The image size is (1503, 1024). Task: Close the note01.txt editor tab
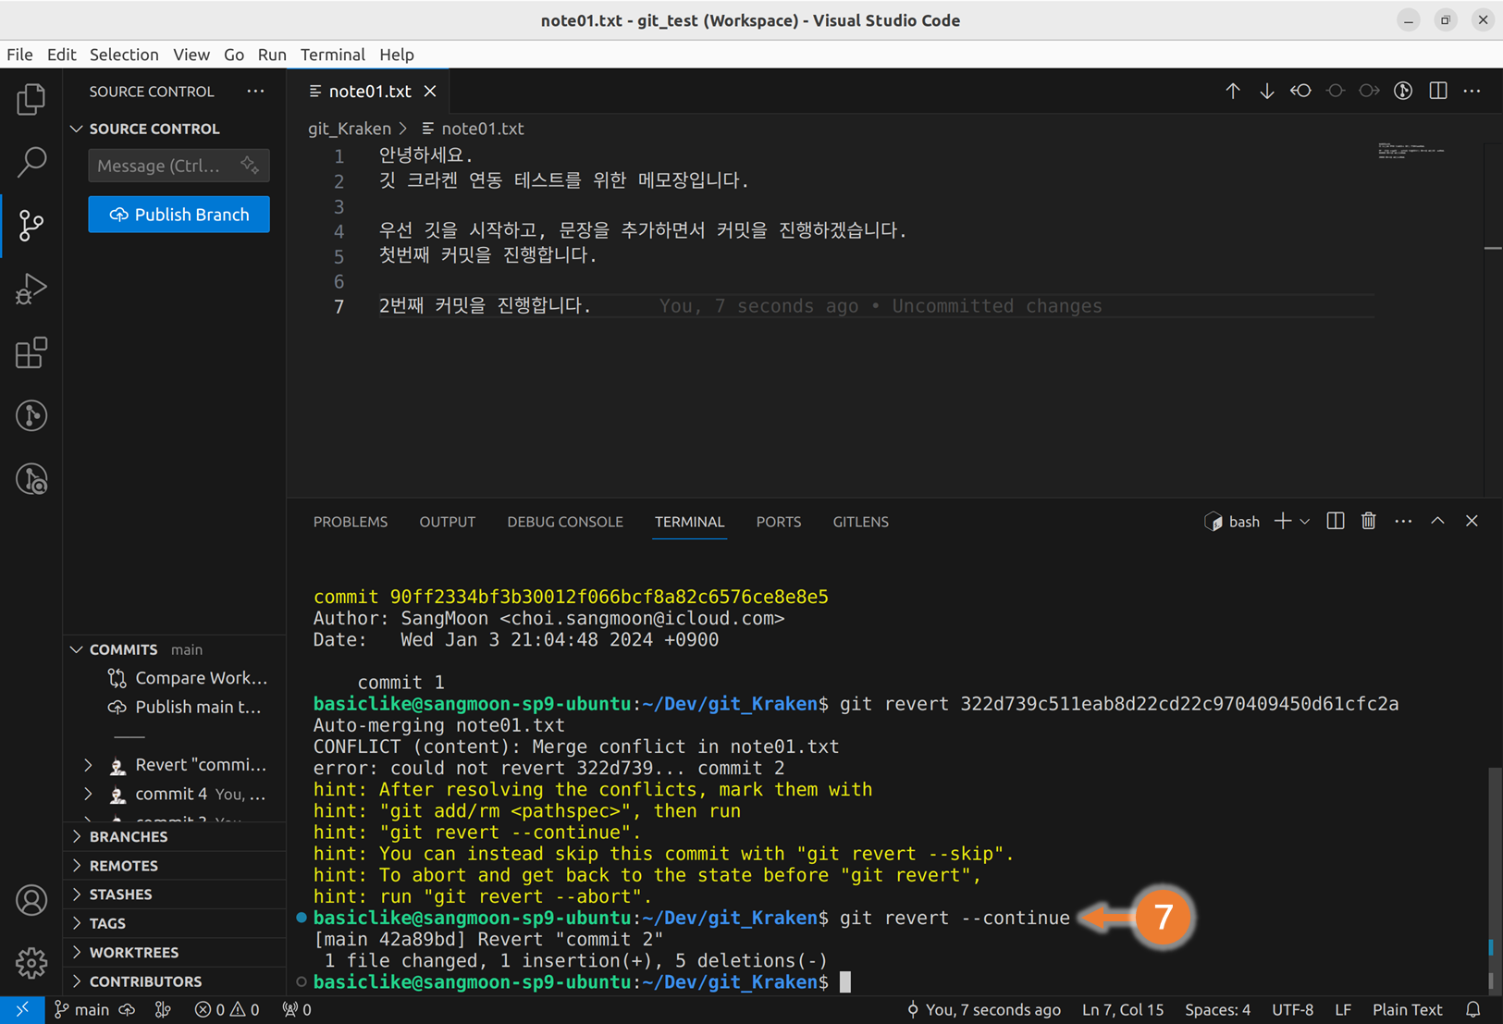click(430, 91)
